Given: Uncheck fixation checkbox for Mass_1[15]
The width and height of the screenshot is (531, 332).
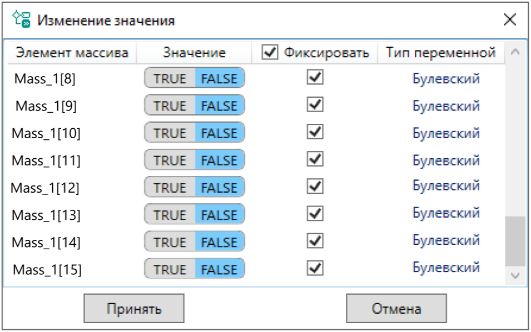Looking at the screenshot, I should [315, 268].
